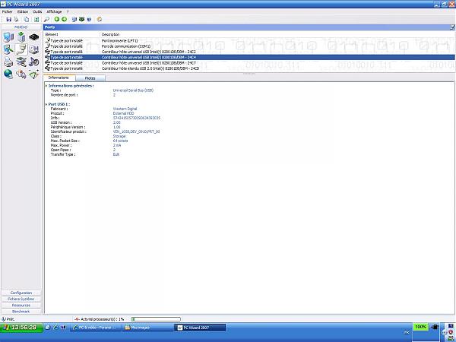Open the Outils menu
The height and width of the screenshot is (342, 456).
(37, 11)
